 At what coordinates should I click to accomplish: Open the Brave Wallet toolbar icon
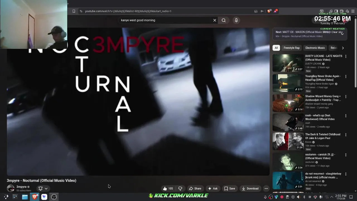342,11
